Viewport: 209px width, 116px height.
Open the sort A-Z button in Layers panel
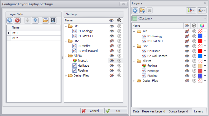(x=191, y=10)
